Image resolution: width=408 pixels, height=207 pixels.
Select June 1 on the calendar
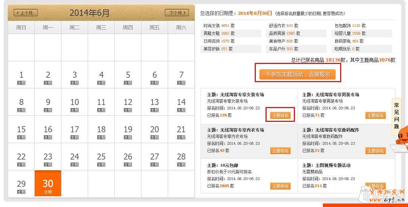(21, 75)
